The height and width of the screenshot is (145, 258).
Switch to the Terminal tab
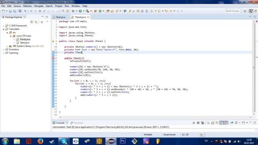(x=77, y=123)
